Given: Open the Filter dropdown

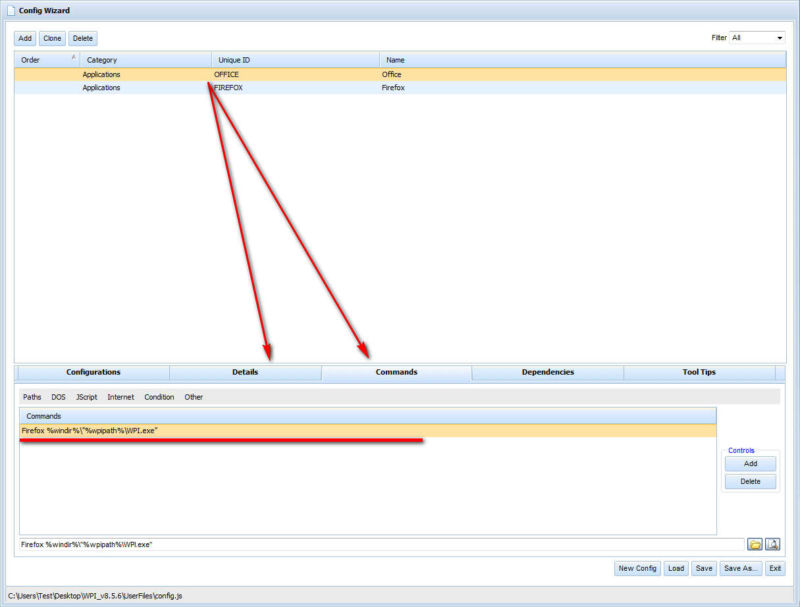Looking at the screenshot, I should click(757, 38).
